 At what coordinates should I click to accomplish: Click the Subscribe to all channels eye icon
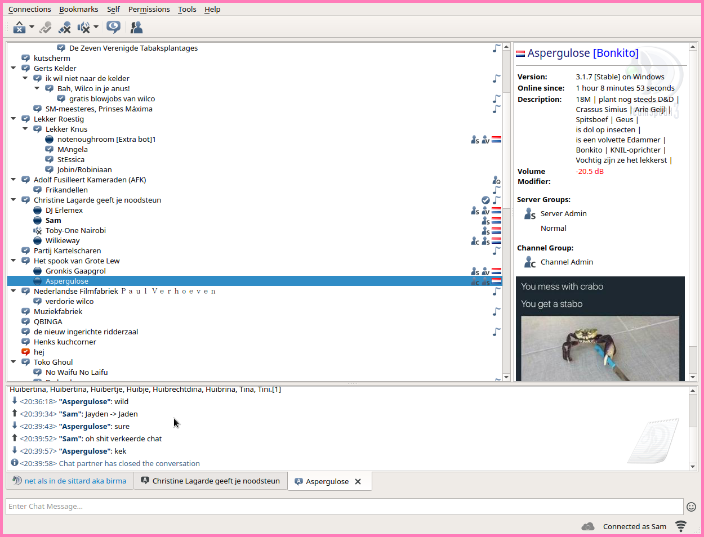(113, 27)
